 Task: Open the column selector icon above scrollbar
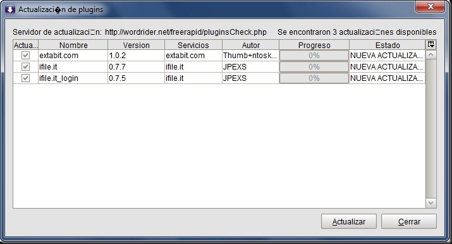(431, 45)
